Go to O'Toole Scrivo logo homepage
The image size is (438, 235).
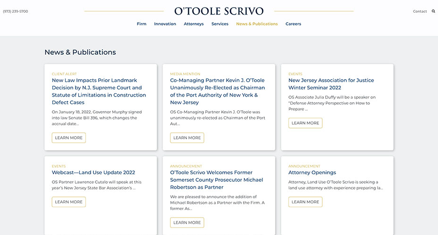[219, 11]
